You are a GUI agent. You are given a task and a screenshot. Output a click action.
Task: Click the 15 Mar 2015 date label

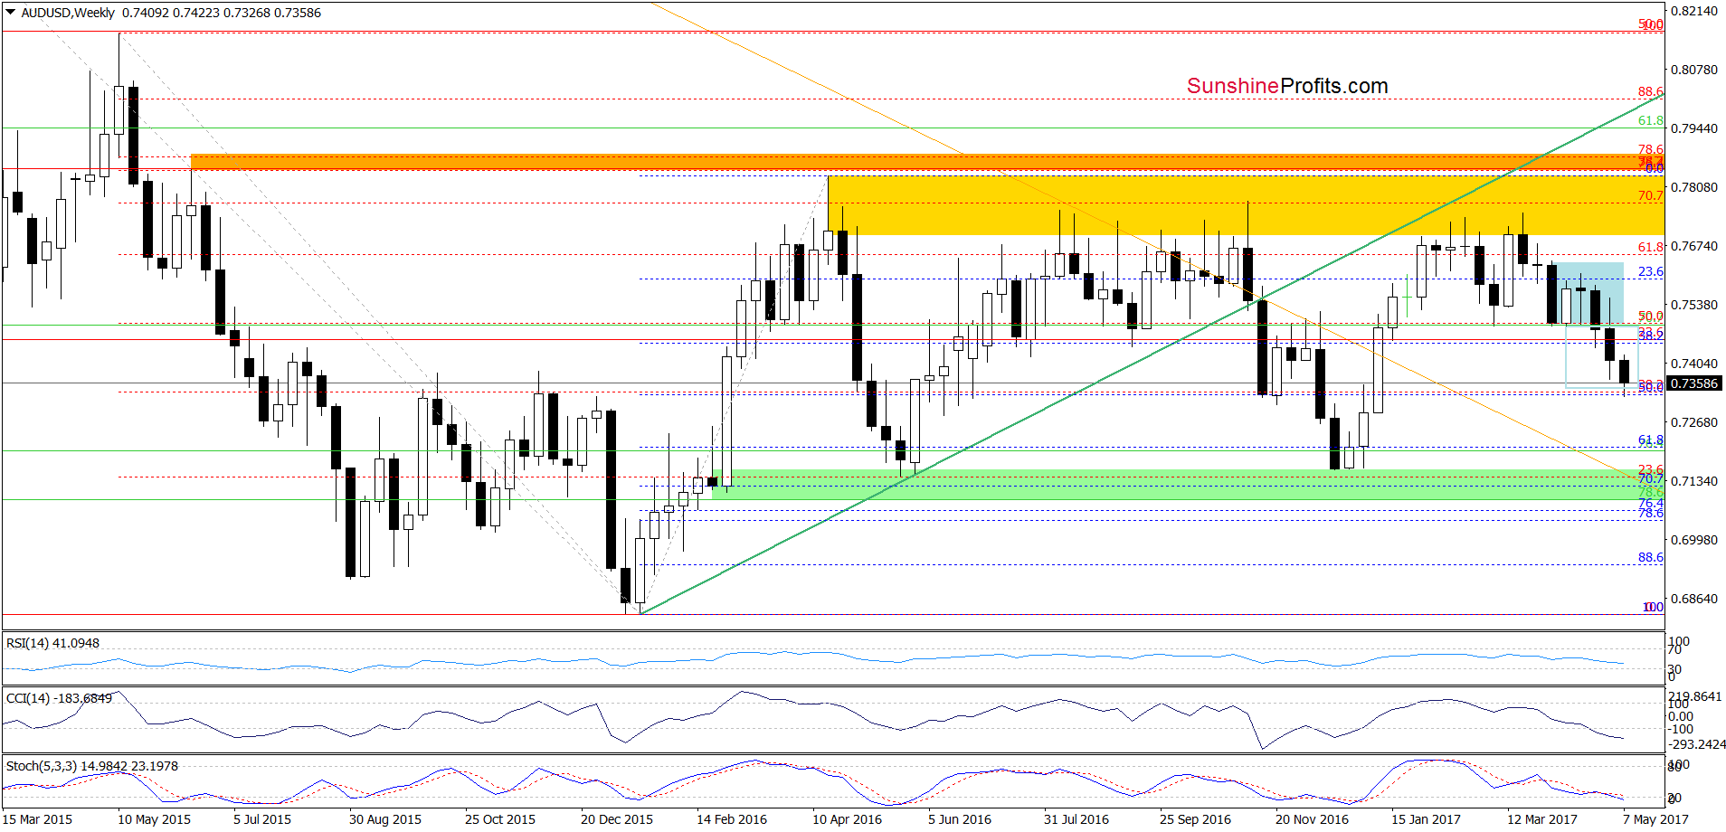(x=38, y=819)
